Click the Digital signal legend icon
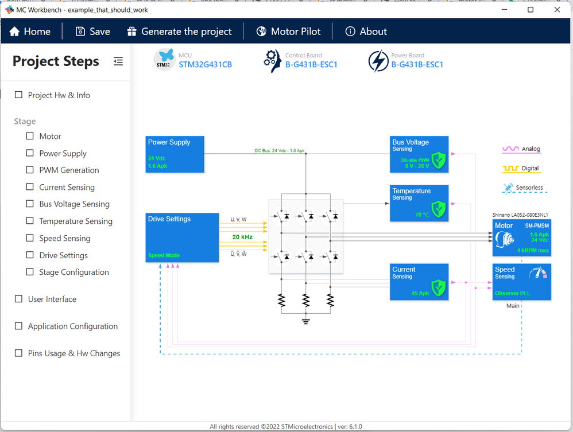Screen dimensions: 573x432 [x=510, y=168]
